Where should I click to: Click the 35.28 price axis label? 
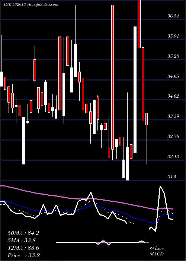pos(173,56)
